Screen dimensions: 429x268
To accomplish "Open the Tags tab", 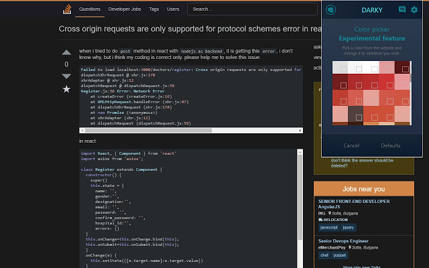I will pos(154,9).
